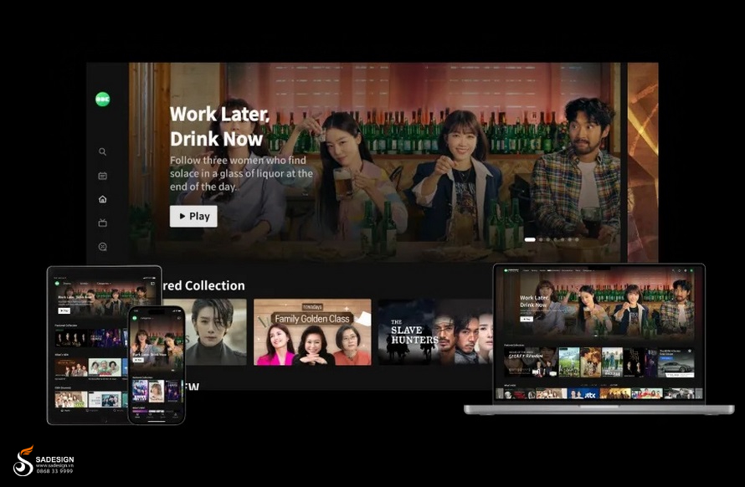Viewport: 745px width, 487px height.
Task: Open the live TV icon in TV sidebar
Action: click(x=103, y=223)
